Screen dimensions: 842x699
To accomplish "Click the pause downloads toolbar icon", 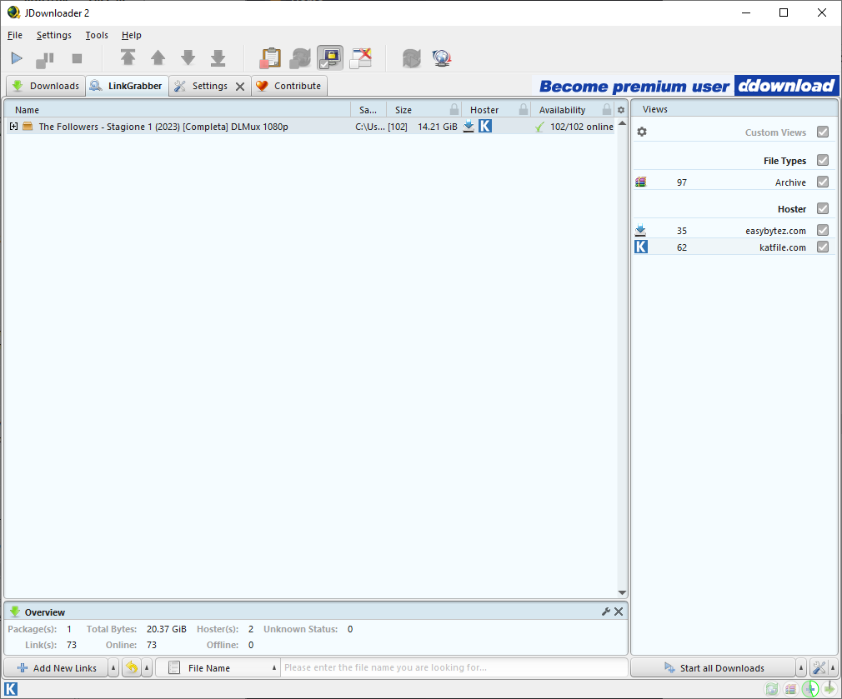I will pos(45,59).
